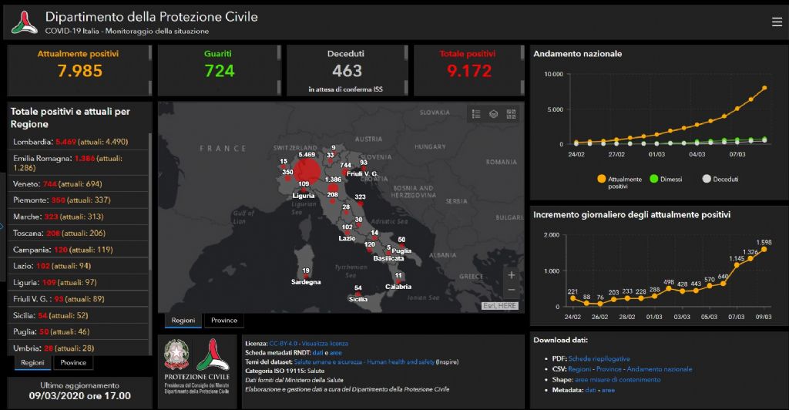Switch to Province tab under the region list

(73, 363)
